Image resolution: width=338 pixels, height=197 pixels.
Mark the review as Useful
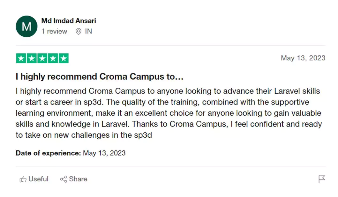pyautogui.click(x=38, y=179)
